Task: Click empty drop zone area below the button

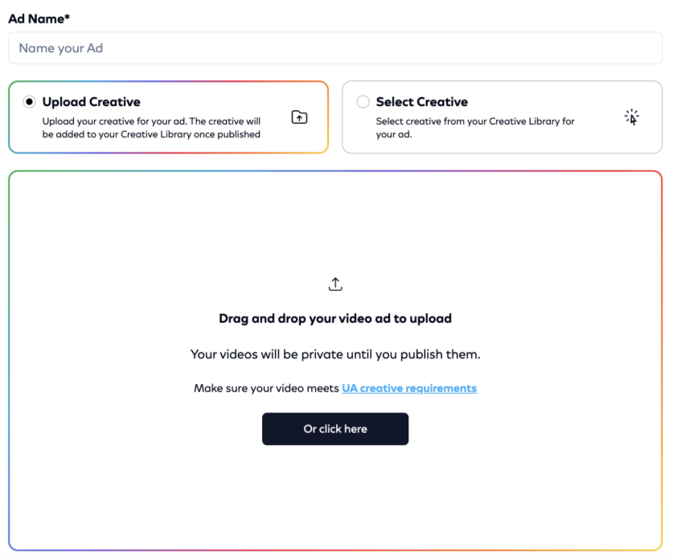Action: pos(335,498)
